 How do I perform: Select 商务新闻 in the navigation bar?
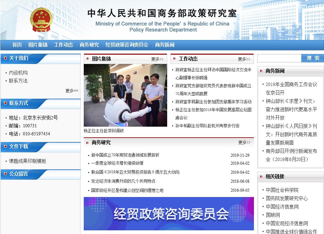coord(165,45)
